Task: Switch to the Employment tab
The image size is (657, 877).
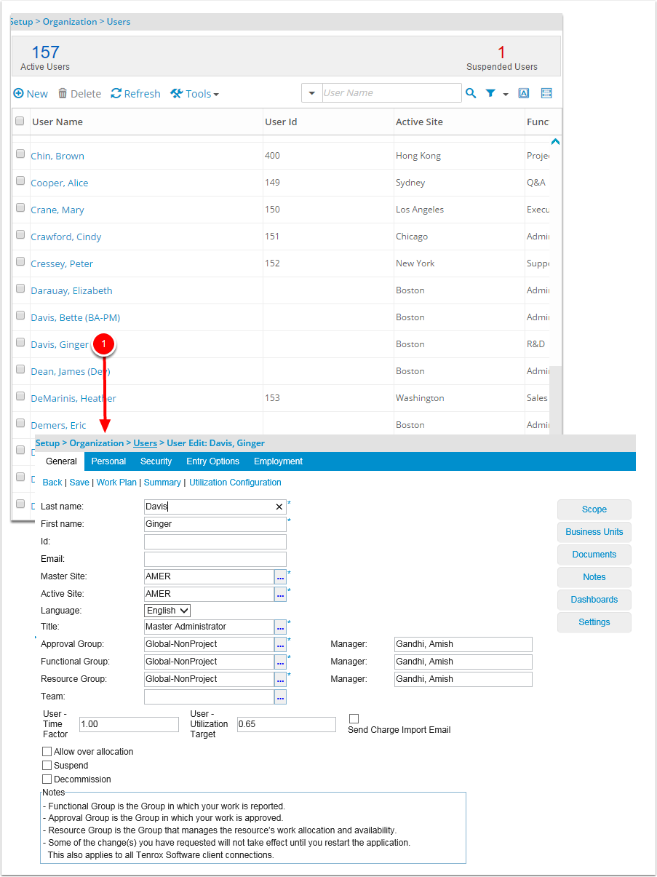Action: point(278,461)
